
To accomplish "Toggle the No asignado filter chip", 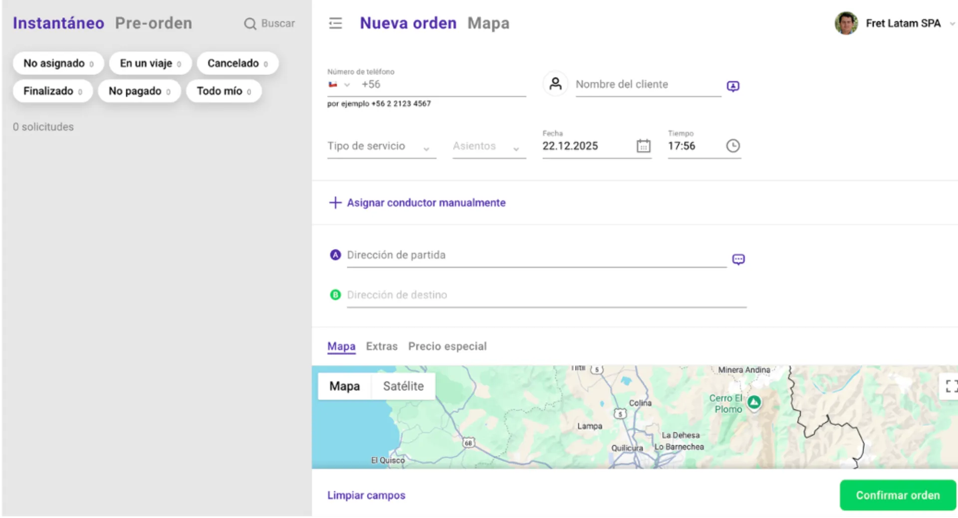I will [58, 63].
